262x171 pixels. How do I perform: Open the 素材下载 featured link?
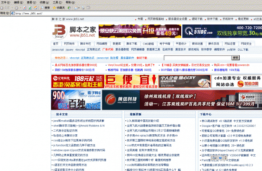pyautogui.click(x=142, y=58)
